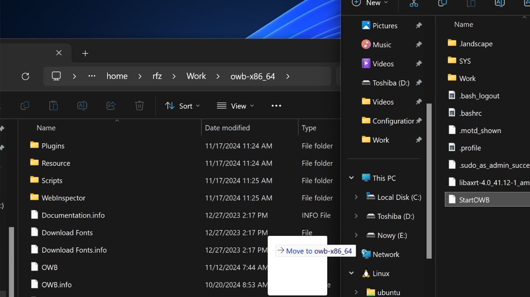The width and height of the screenshot is (530, 297).
Task: Expand the chevron after owb-x86_64 breadcrumb
Action: tap(288, 76)
